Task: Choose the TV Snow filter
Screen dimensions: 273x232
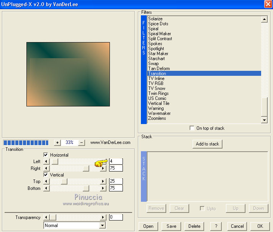Action: (157, 88)
